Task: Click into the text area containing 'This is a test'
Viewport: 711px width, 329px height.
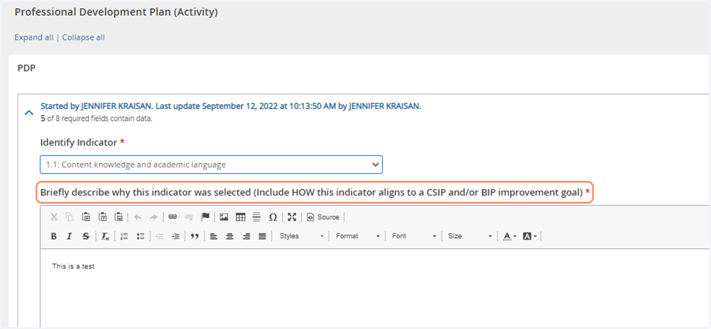Action: pos(374,288)
